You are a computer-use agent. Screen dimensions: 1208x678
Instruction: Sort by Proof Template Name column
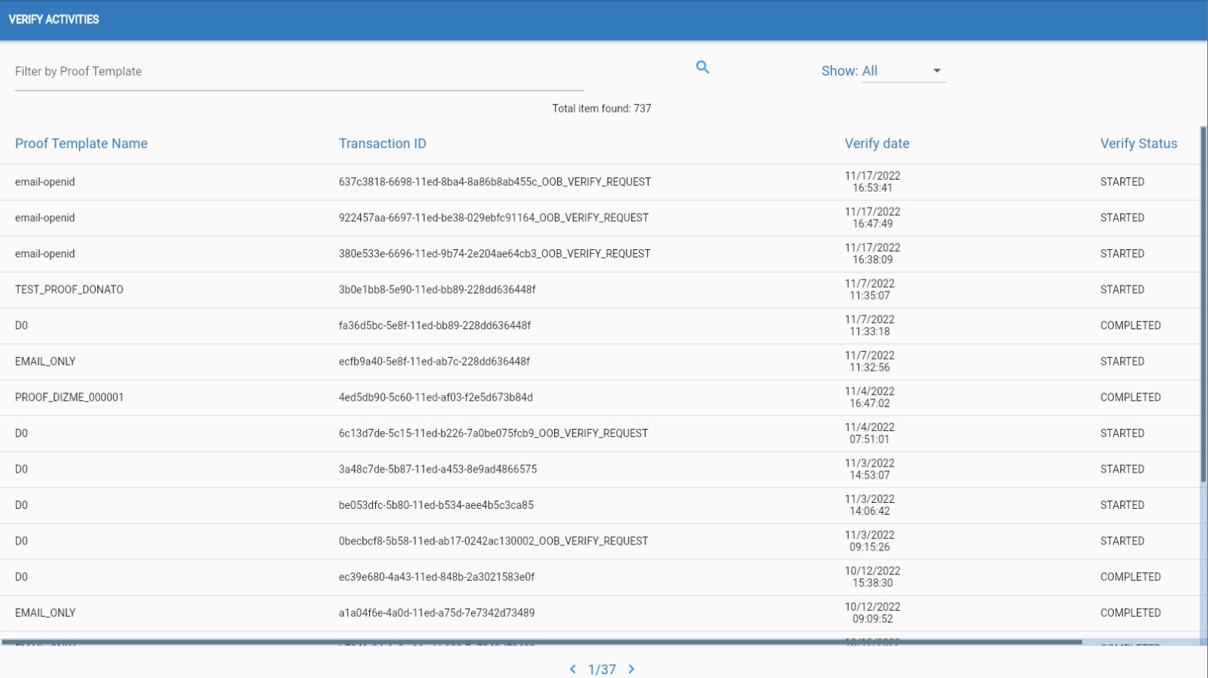tap(82, 143)
